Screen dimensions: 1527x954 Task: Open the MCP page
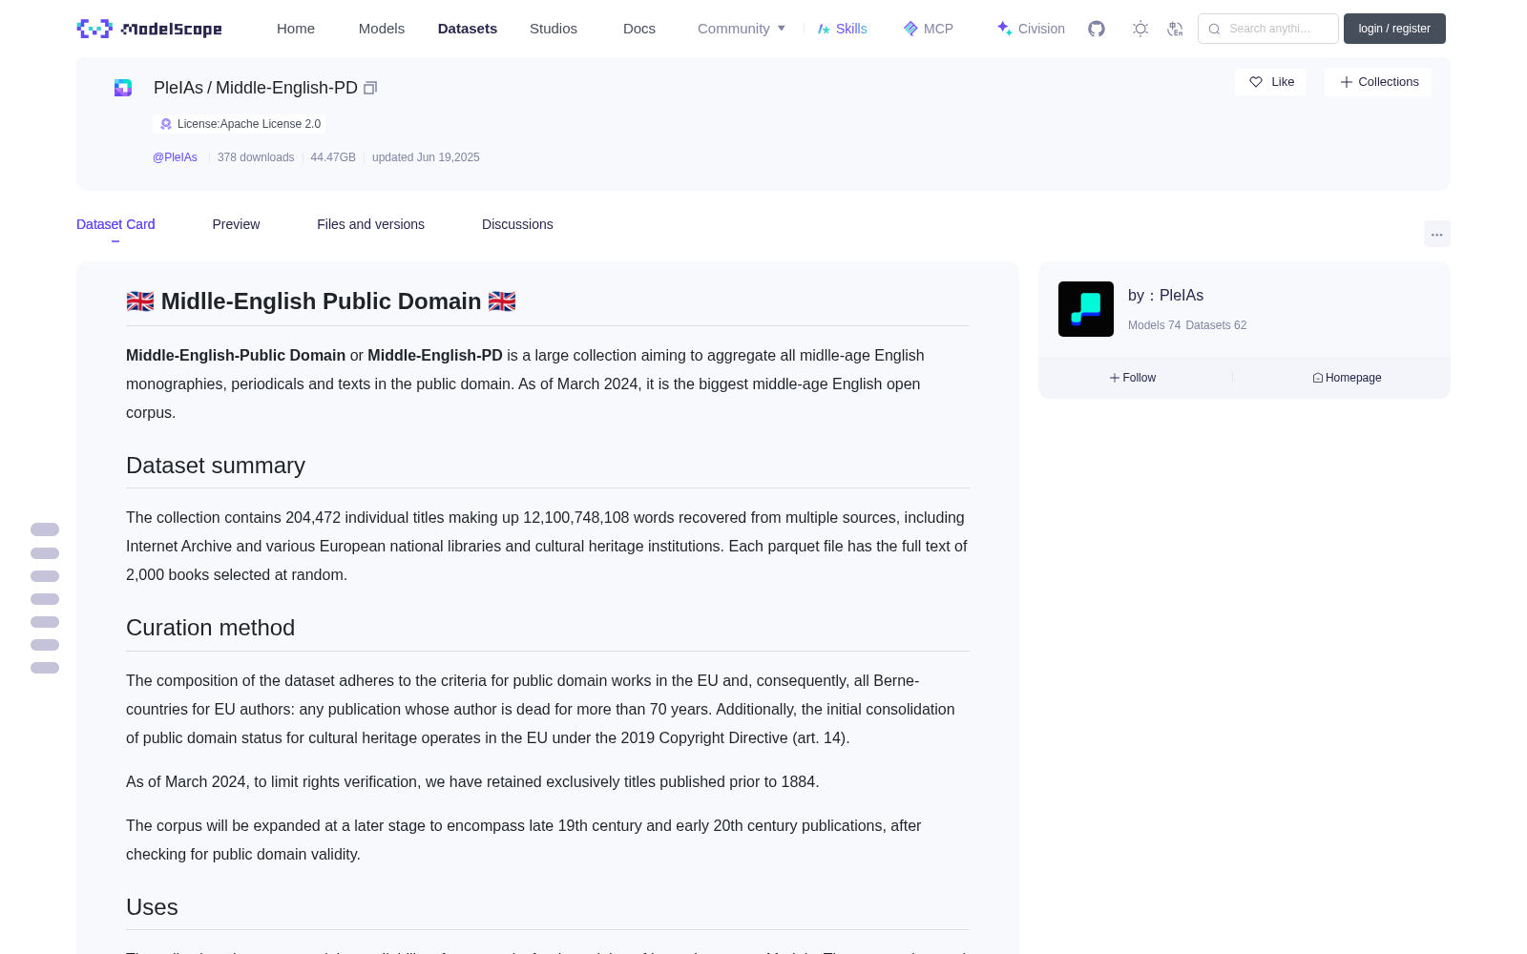click(929, 29)
